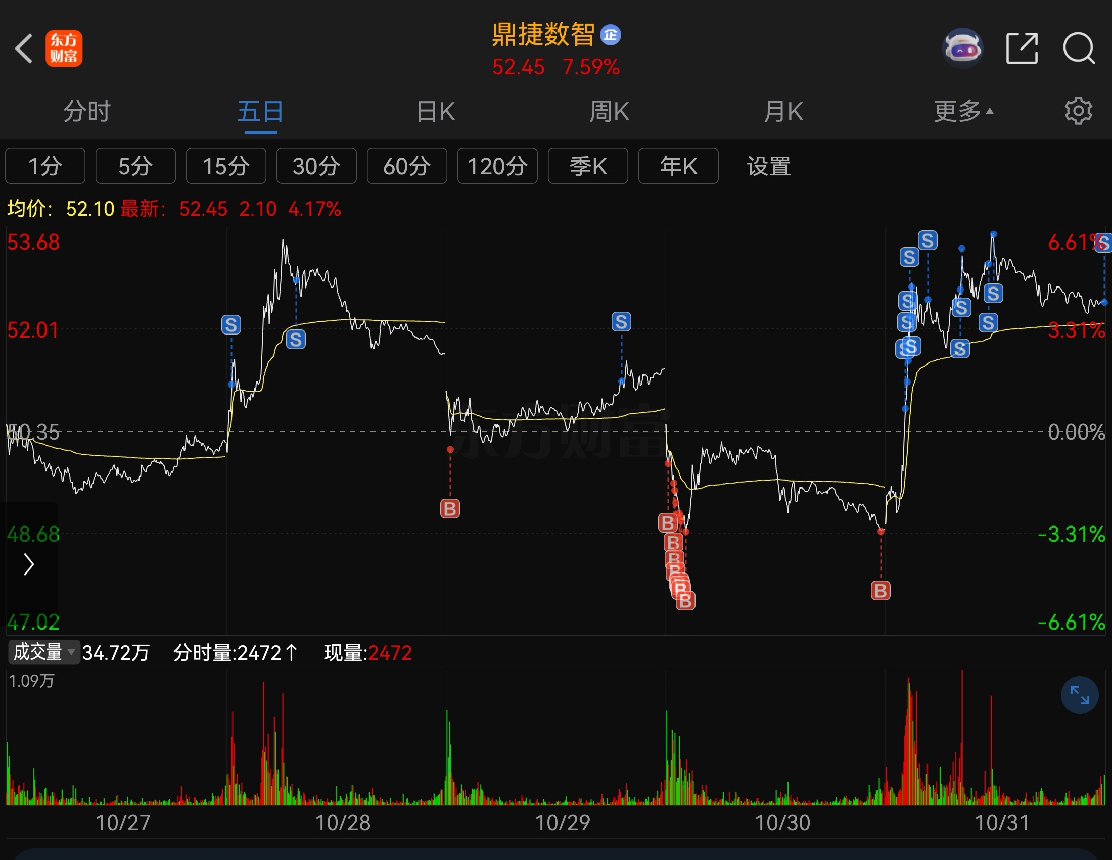Tap the S sell marker on 10/29
1112x860 pixels.
pyautogui.click(x=621, y=321)
